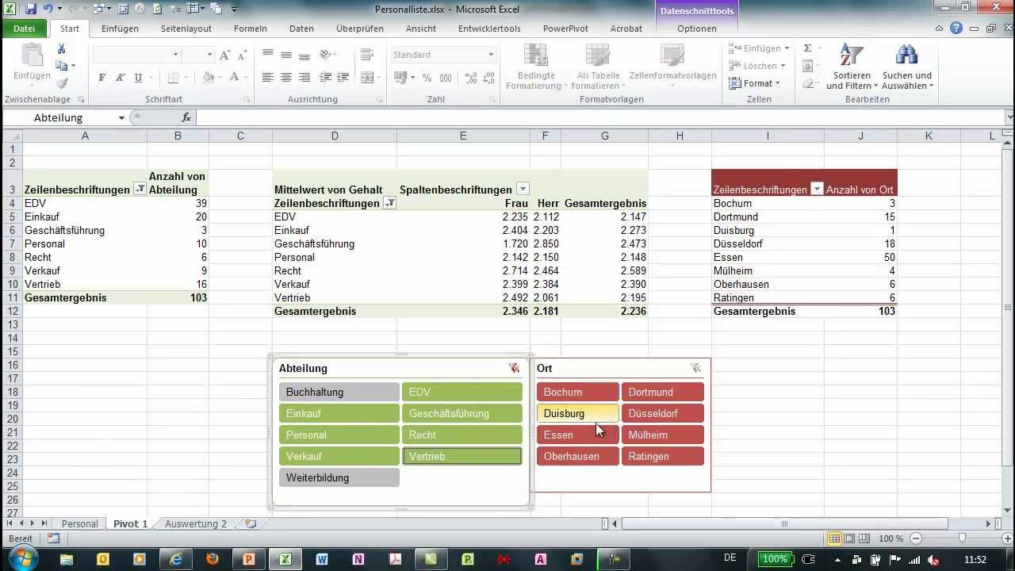Open Suchen und Auswählen binoculars

pyautogui.click(x=907, y=67)
